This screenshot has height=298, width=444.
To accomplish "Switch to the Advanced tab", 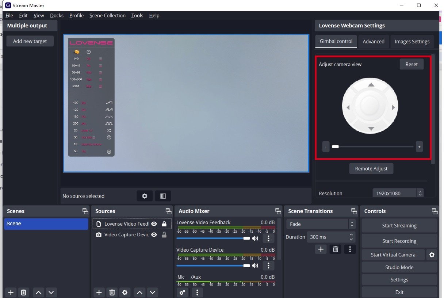I will [373, 41].
